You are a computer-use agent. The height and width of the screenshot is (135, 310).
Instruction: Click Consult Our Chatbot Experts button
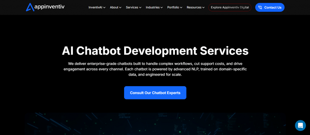tap(155, 93)
